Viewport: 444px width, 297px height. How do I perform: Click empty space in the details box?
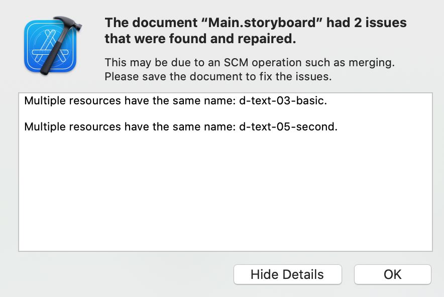[226, 192]
